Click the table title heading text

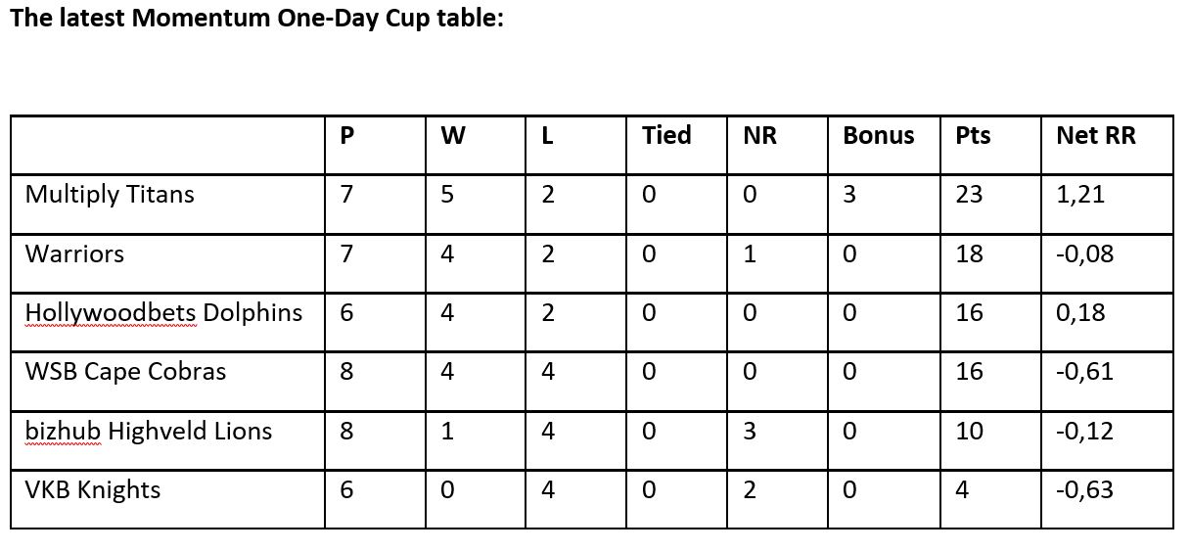pos(257,19)
